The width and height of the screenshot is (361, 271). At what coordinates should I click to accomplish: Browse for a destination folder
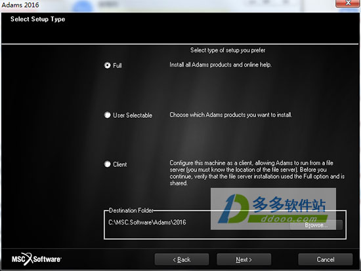316,225
